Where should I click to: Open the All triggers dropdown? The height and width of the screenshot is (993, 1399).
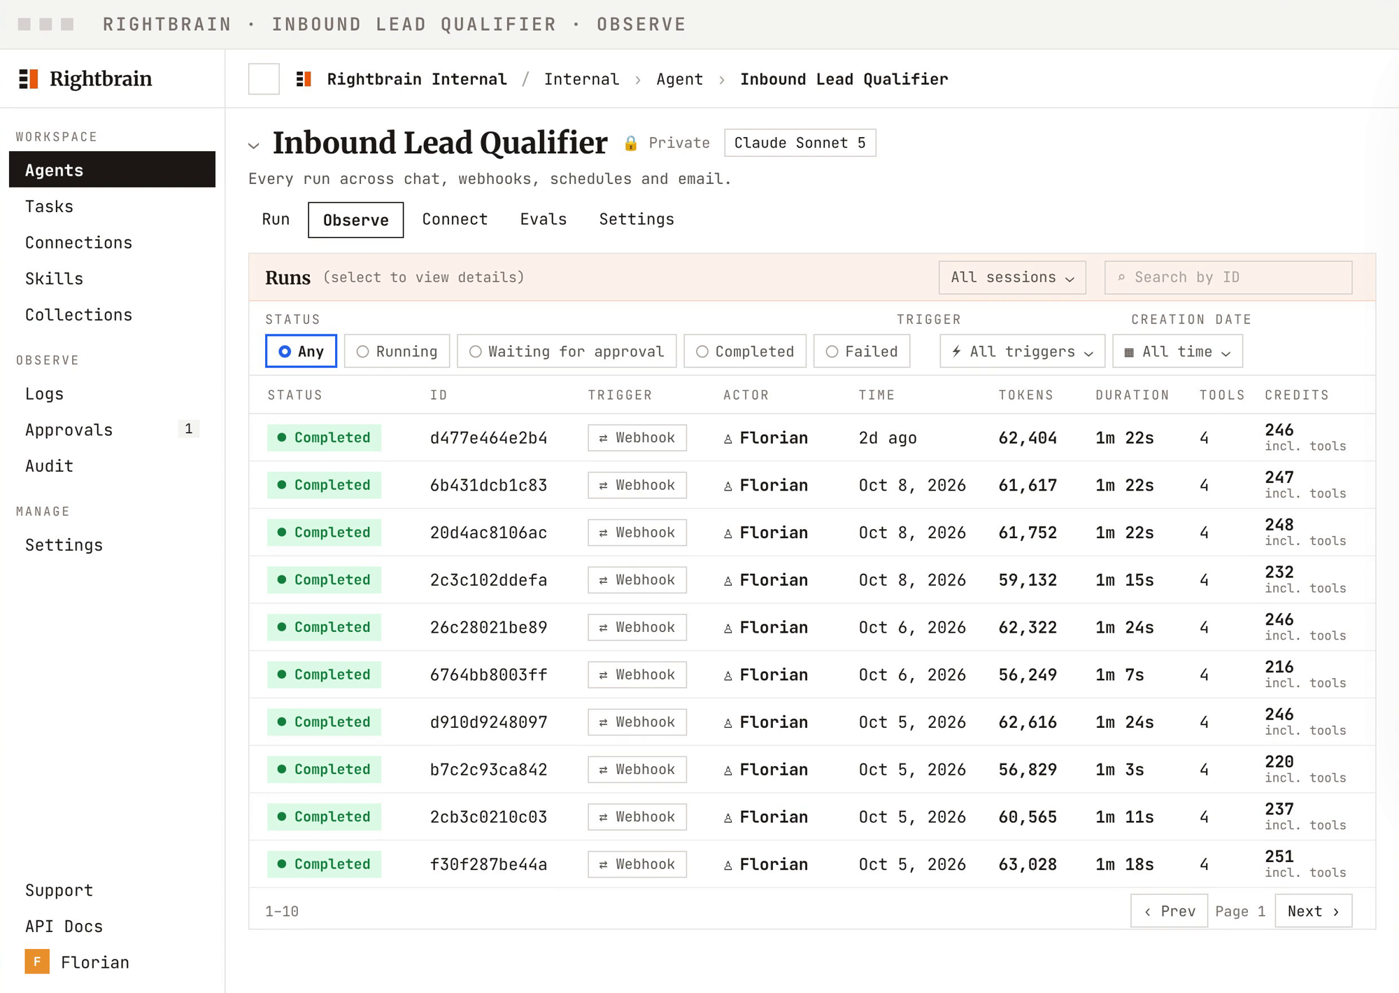[1022, 351]
